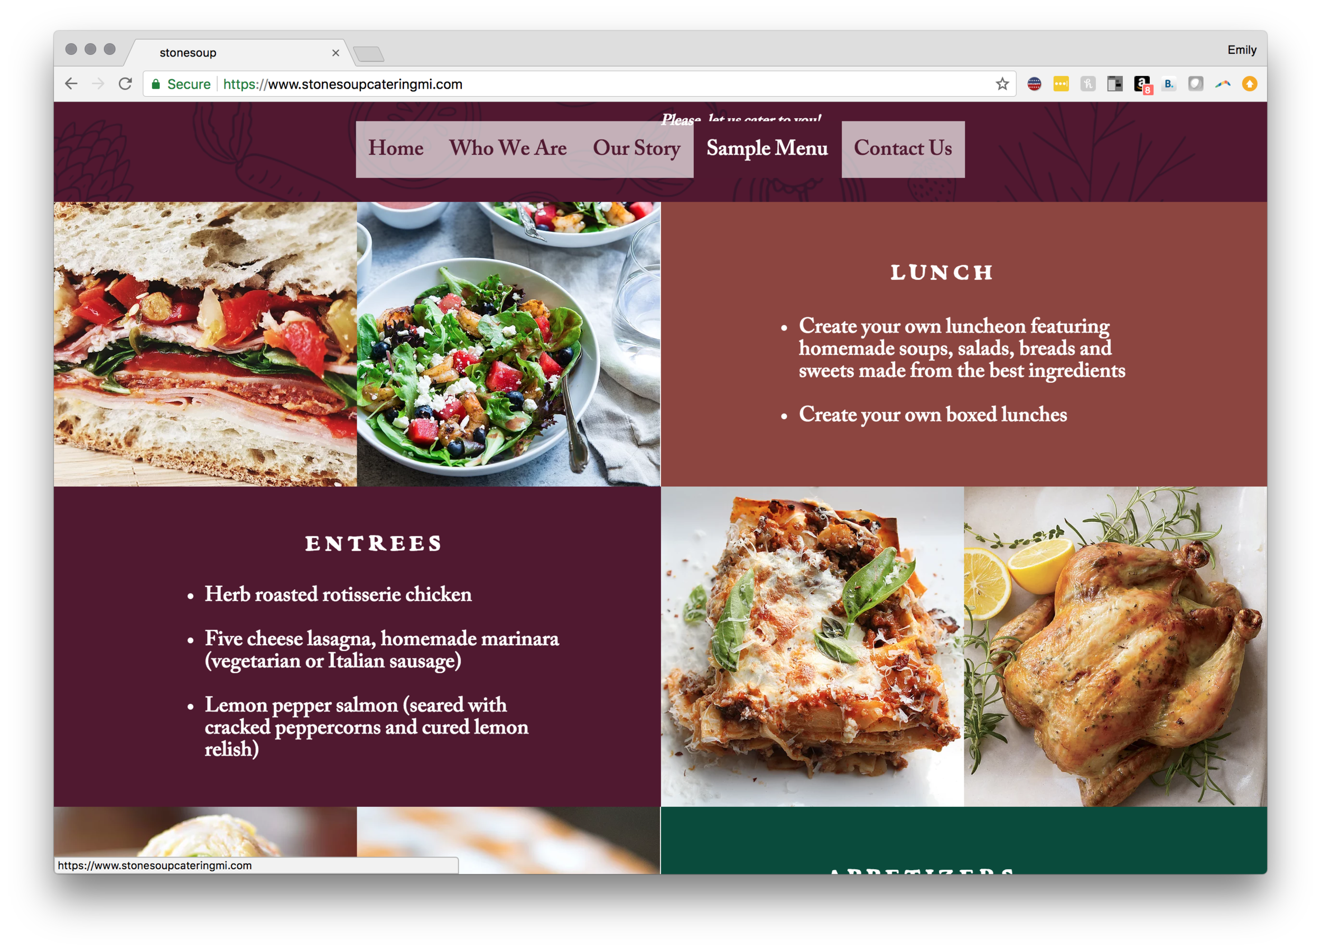Click the Emily profile button

pos(1241,50)
